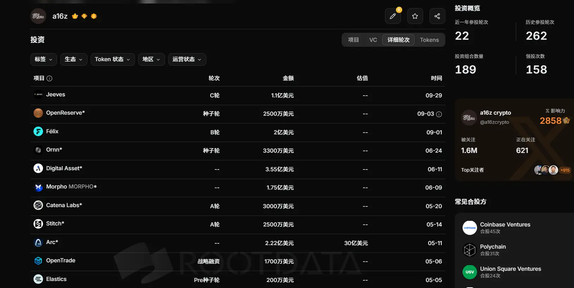Viewport: 574px width, 288px height.
Task: Click info icon next to 项目 header
Action: pos(49,78)
